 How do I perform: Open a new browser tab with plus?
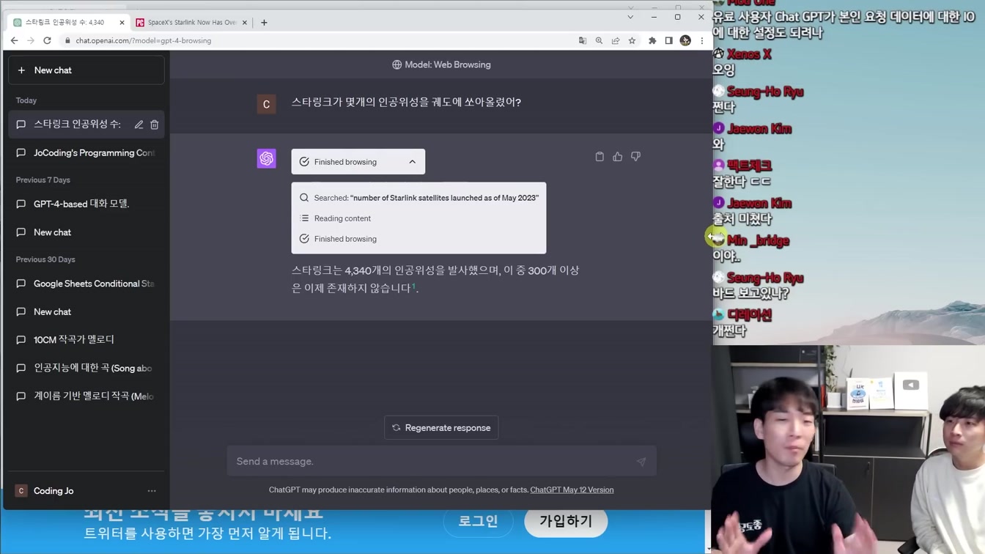(x=264, y=23)
